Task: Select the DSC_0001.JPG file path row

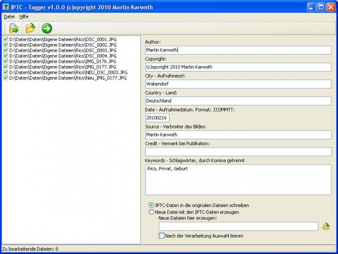Action: [63, 39]
